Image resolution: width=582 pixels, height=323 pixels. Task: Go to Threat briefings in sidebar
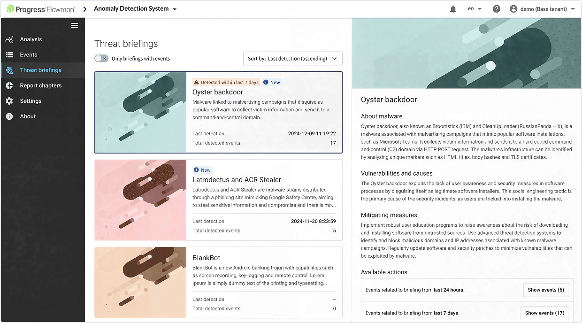[40, 70]
